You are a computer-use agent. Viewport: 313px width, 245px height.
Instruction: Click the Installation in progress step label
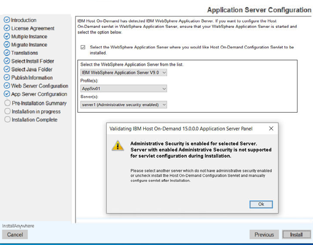tap(36, 111)
